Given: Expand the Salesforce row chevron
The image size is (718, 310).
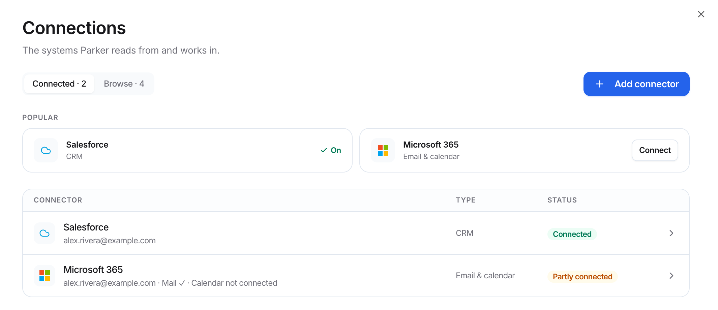Looking at the screenshot, I should [671, 233].
